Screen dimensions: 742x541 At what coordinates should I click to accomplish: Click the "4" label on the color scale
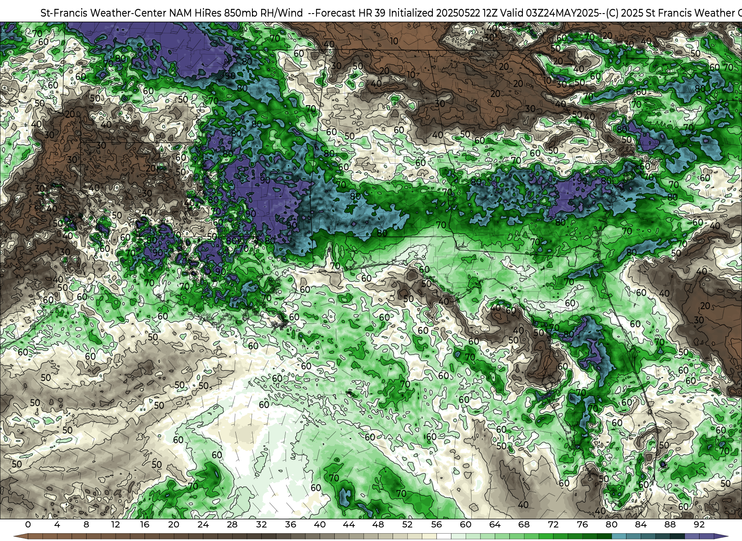coord(57,524)
